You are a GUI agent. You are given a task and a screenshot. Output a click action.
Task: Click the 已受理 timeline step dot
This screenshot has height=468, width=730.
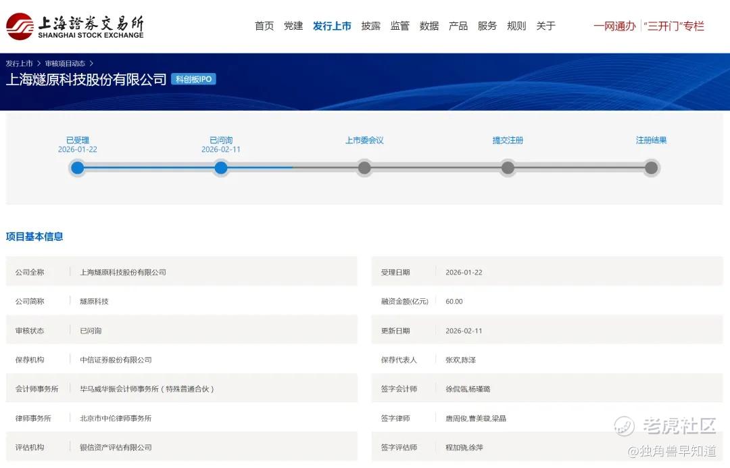tap(78, 168)
